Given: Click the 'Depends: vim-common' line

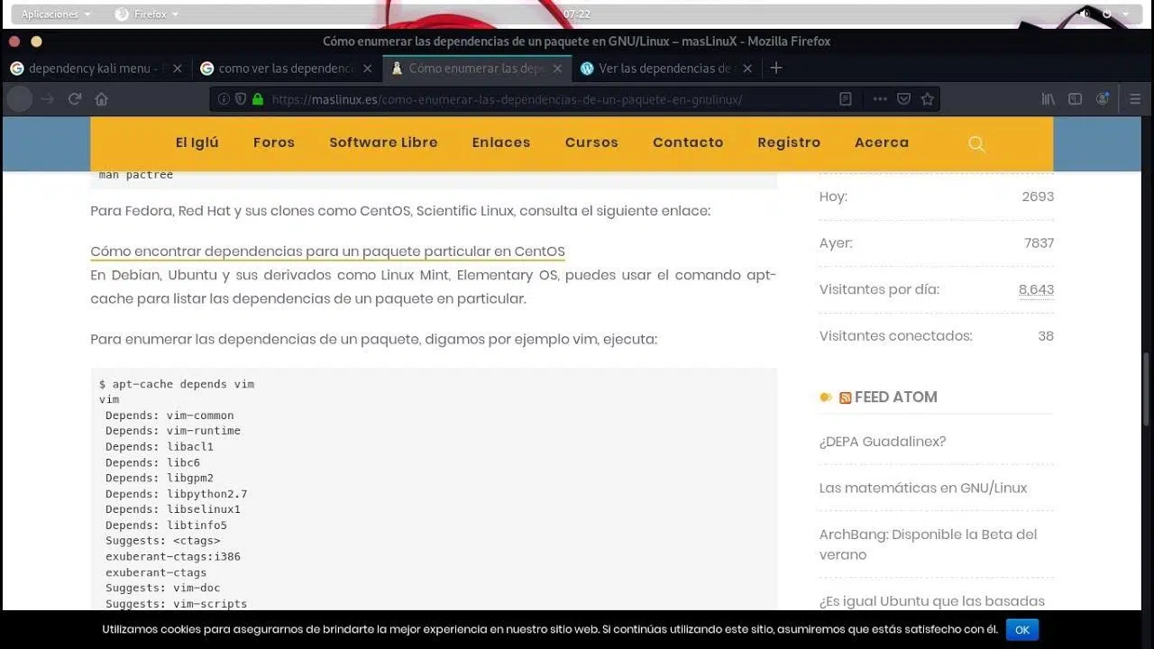Looking at the screenshot, I should 169,416.
